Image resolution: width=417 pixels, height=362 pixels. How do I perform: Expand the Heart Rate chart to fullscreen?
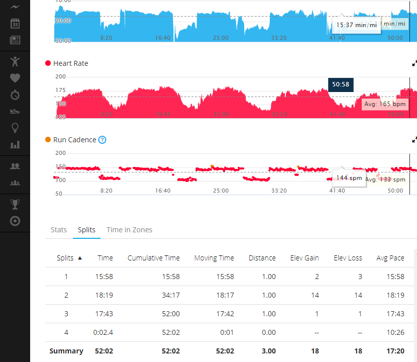(x=414, y=63)
